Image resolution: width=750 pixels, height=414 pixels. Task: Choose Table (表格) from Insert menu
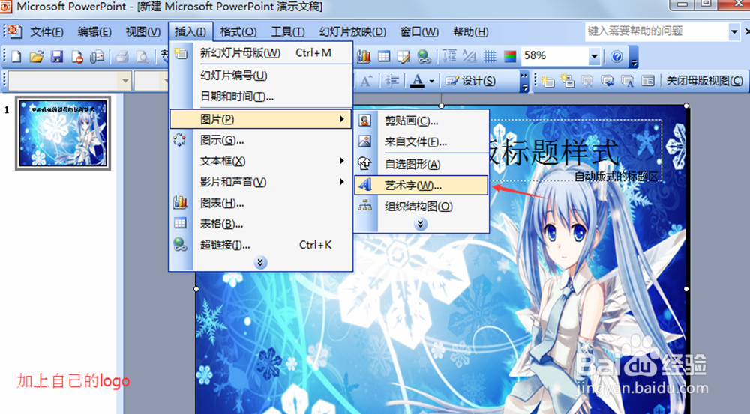pos(261,224)
